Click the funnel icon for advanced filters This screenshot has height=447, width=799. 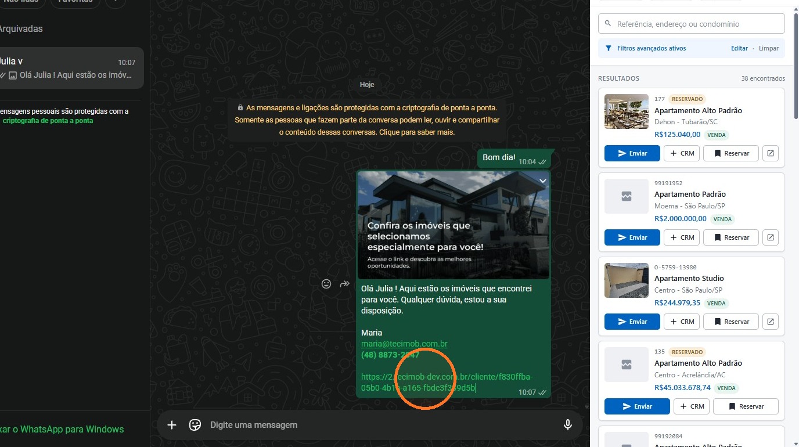point(608,48)
